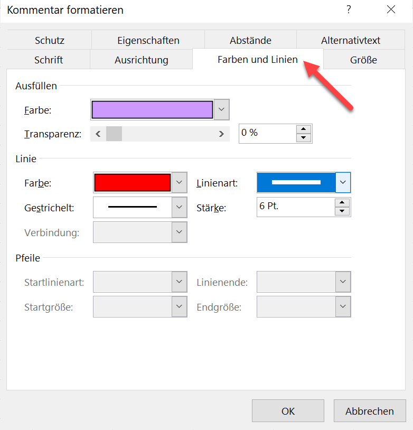Image resolution: width=413 pixels, height=430 pixels.
Task: Click the red line color swatch
Action: [133, 182]
